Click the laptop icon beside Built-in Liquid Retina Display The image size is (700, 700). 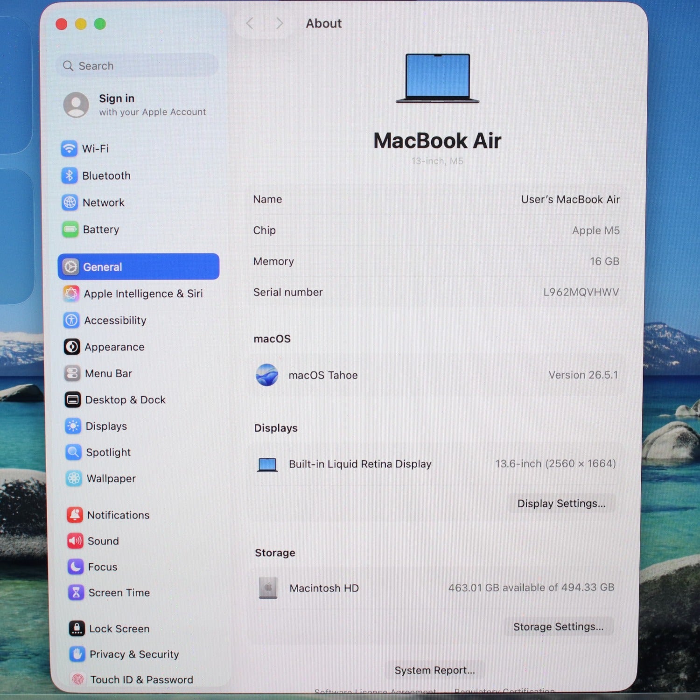[267, 464]
